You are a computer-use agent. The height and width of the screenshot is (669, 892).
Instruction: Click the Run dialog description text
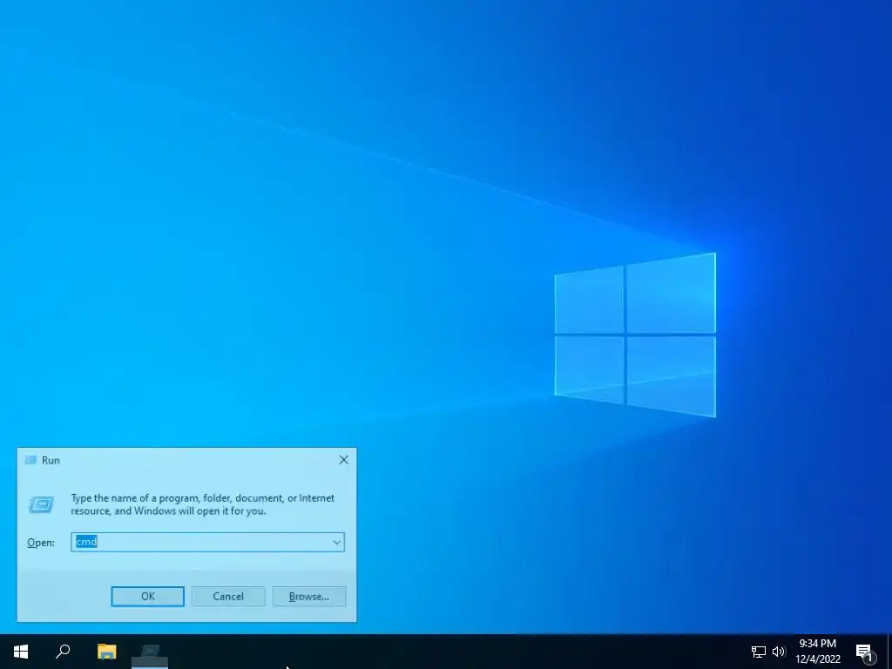[x=202, y=504]
